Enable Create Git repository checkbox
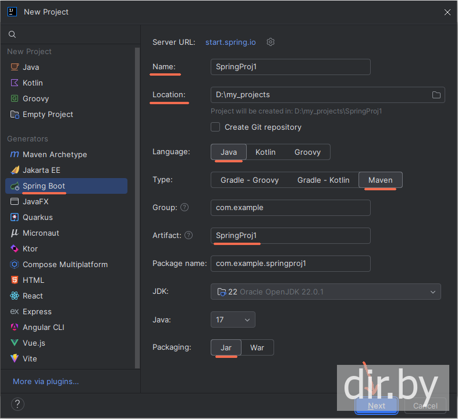This screenshot has width=458, height=419. (215, 127)
